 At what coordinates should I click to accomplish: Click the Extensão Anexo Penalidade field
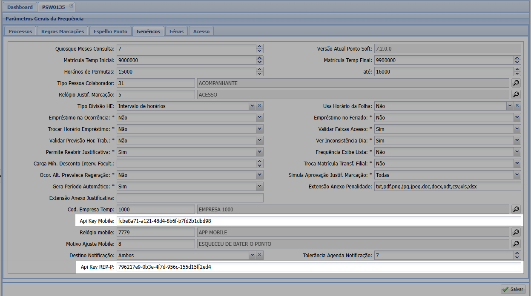click(x=448, y=186)
